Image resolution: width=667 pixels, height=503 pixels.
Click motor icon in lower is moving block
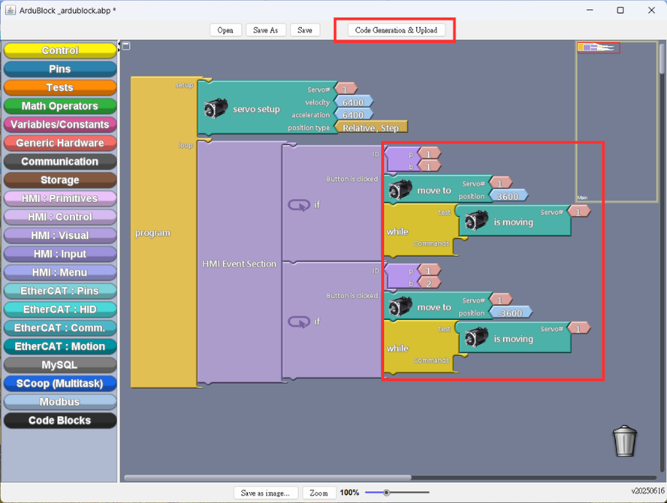coord(477,338)
